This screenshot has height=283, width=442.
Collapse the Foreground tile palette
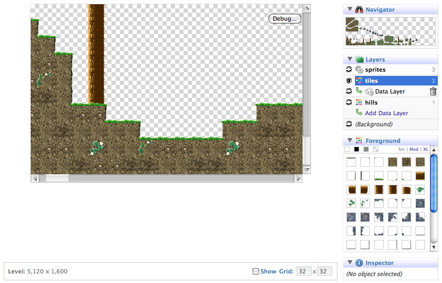(350, 141)
